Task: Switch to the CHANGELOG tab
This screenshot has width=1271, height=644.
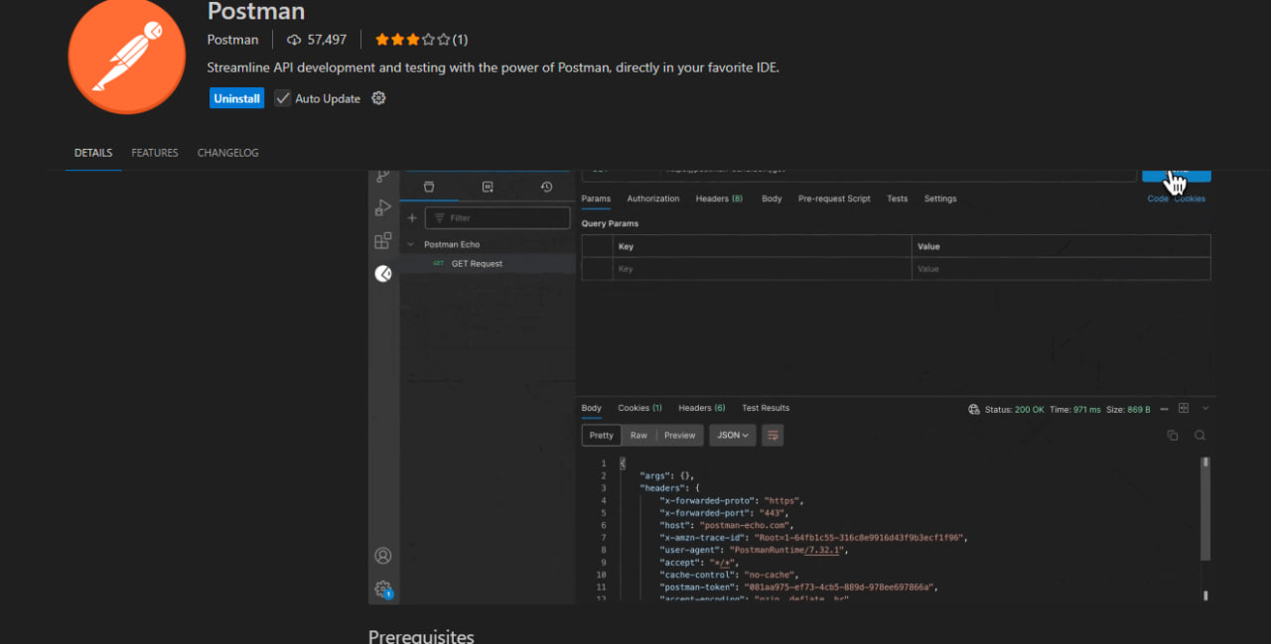Action: 228,153
